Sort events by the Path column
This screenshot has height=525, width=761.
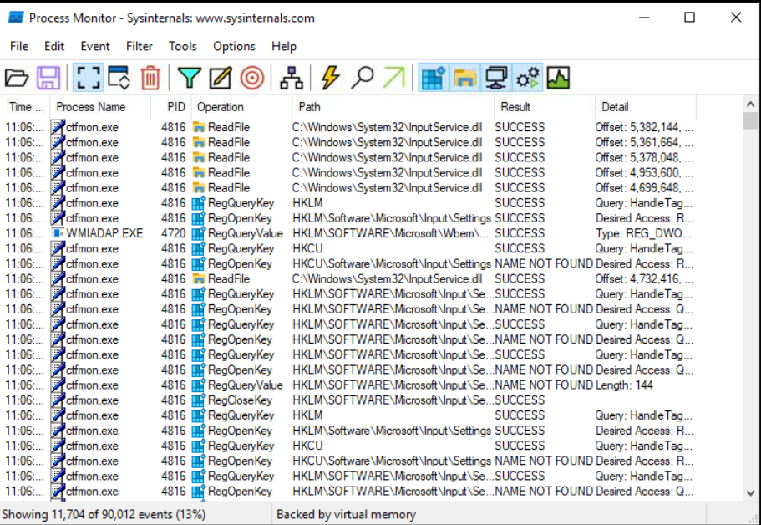(310, 106)
